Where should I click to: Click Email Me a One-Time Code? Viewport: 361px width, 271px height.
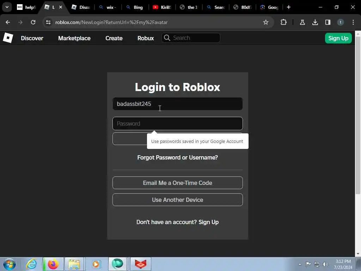[178, 183]
